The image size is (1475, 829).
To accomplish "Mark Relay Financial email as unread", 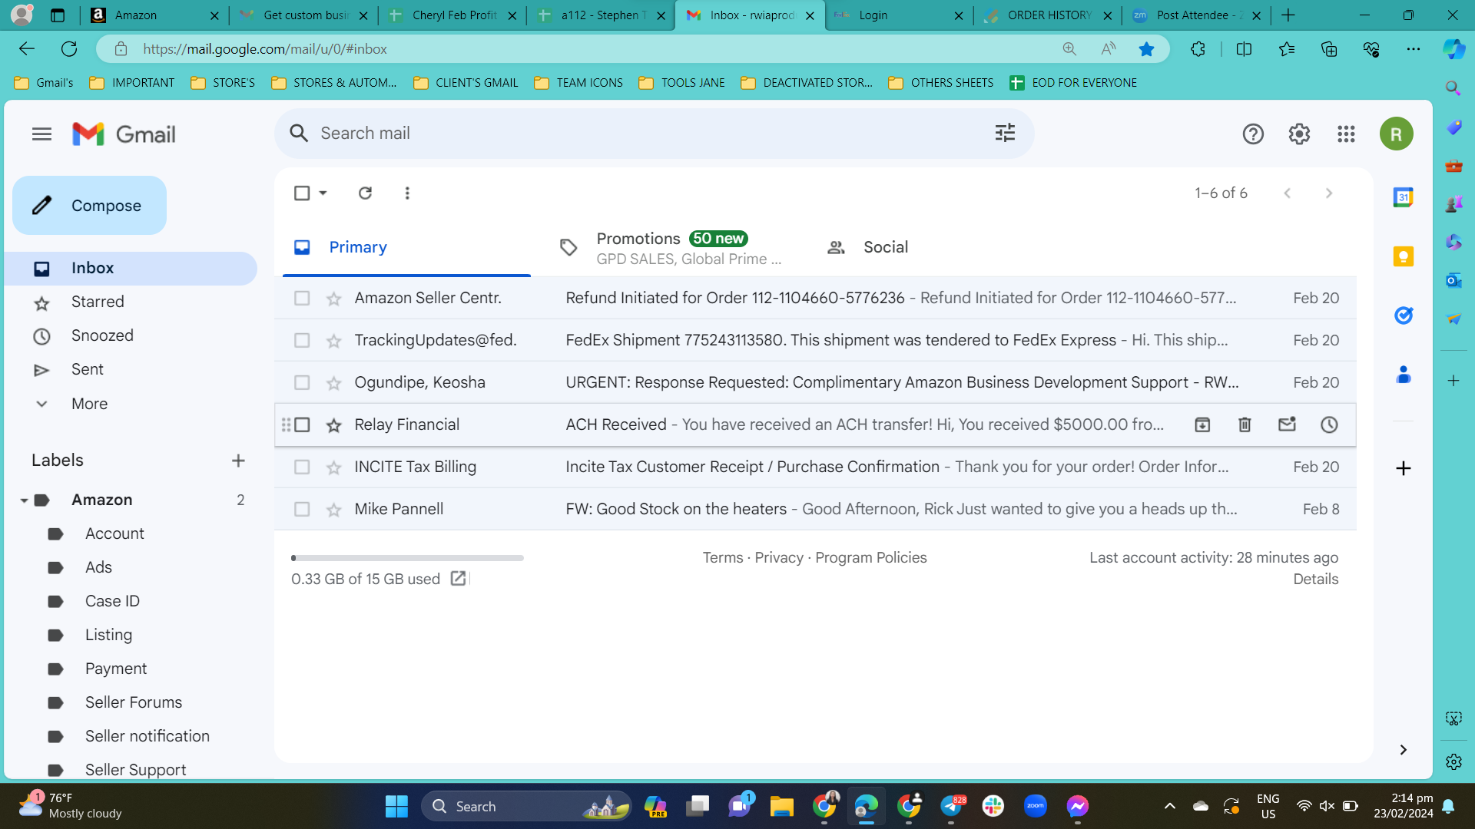I will click(1287, 424).
